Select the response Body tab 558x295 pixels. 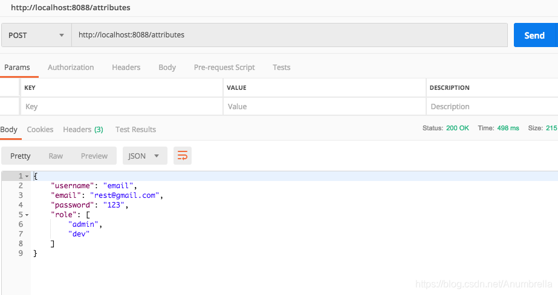pyautogui.click(x=9, y=130)
